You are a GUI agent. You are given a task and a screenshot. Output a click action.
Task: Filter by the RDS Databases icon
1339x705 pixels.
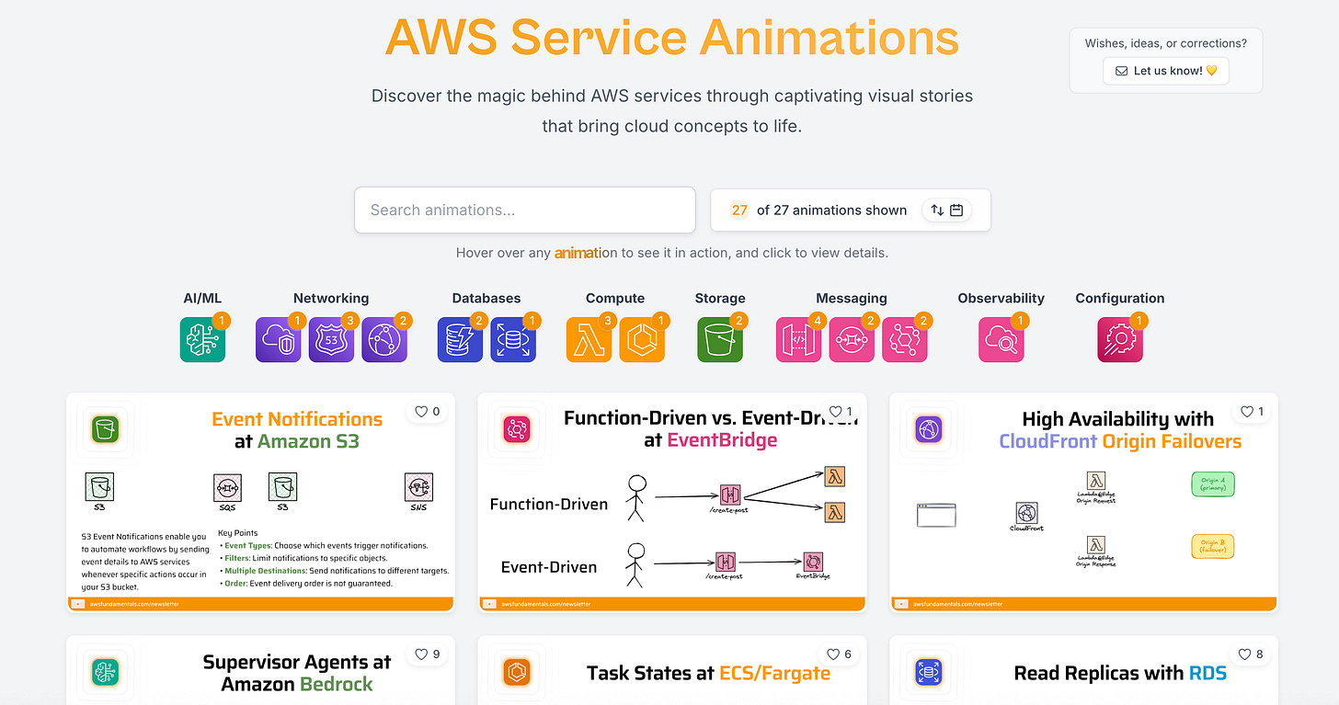[x=513, y=339]
